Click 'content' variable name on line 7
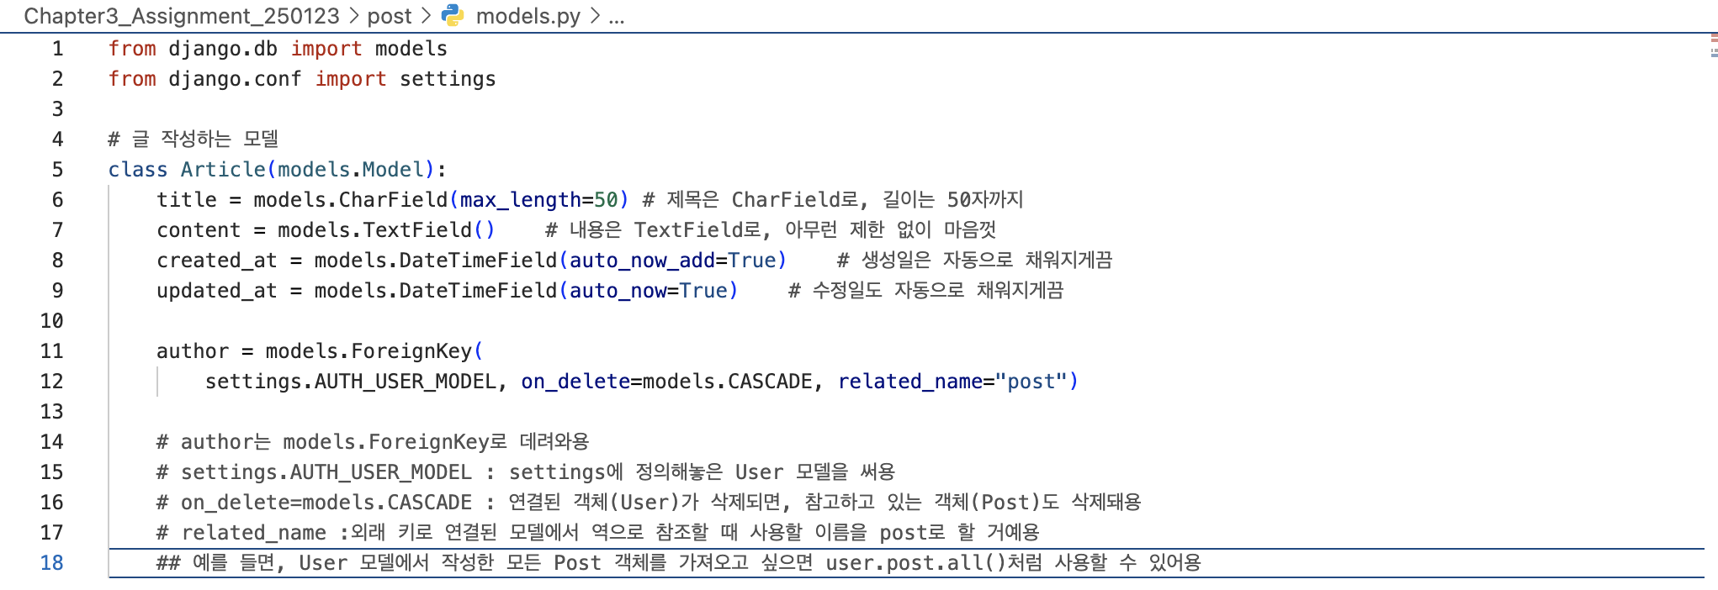Screen dimensions: 1718x590 tap(199, 230)
